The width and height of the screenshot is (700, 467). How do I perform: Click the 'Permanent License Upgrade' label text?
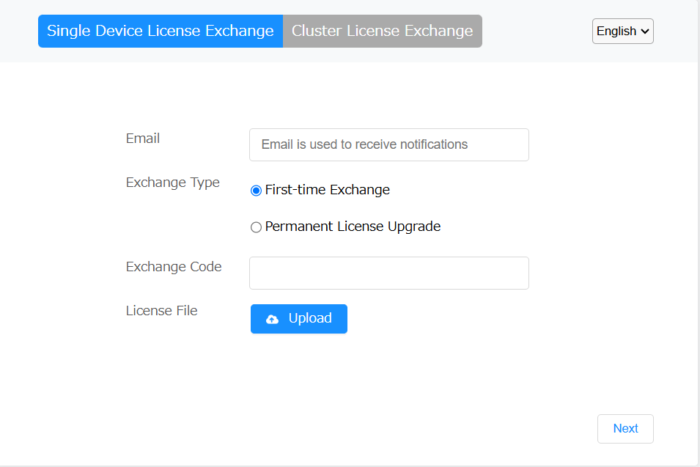(353, 227)
